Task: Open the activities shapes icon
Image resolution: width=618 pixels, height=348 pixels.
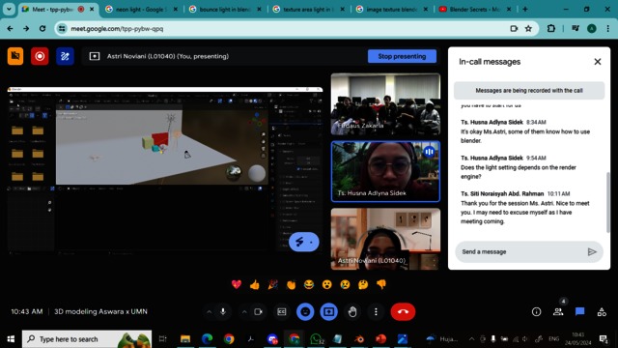Action: 602,311
